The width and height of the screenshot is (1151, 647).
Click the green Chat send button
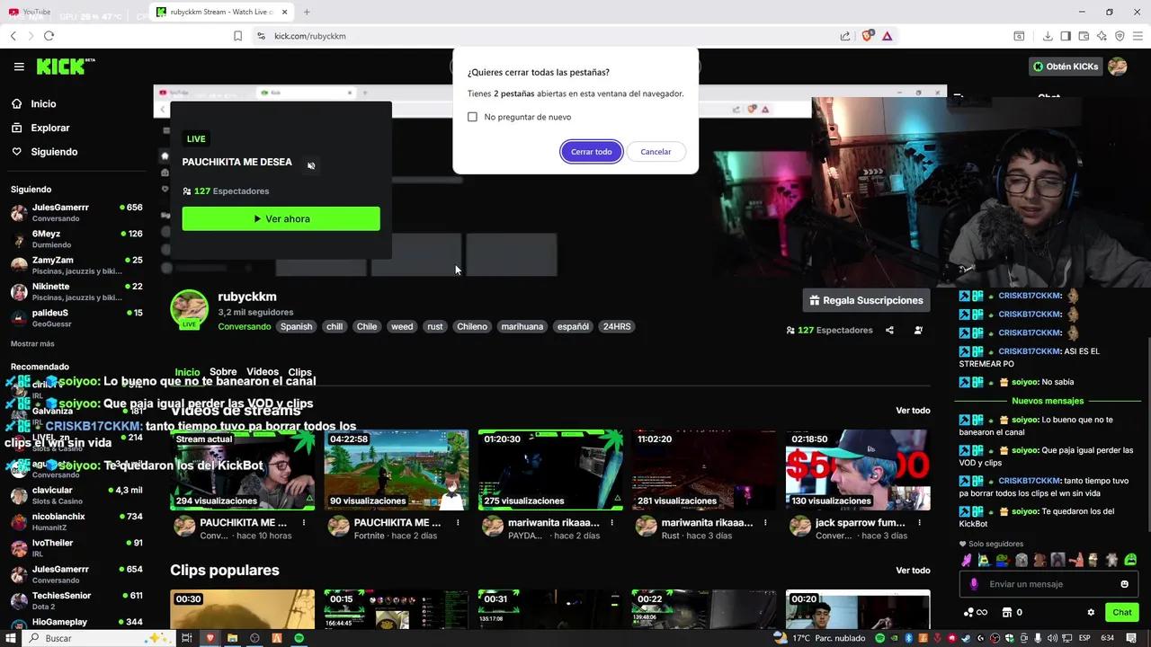[1122, 612]
